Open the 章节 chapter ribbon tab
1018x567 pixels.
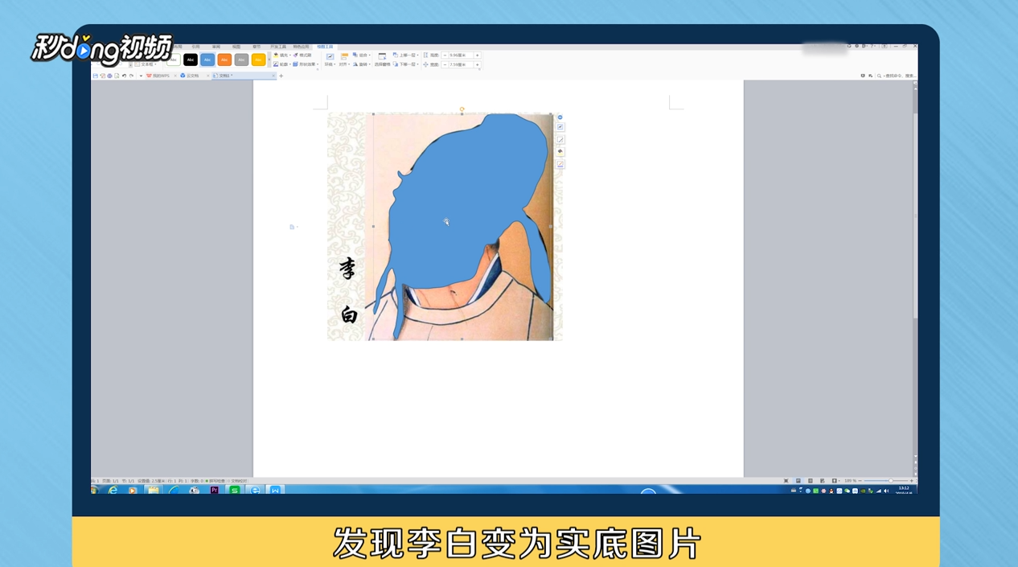[257, 47]
